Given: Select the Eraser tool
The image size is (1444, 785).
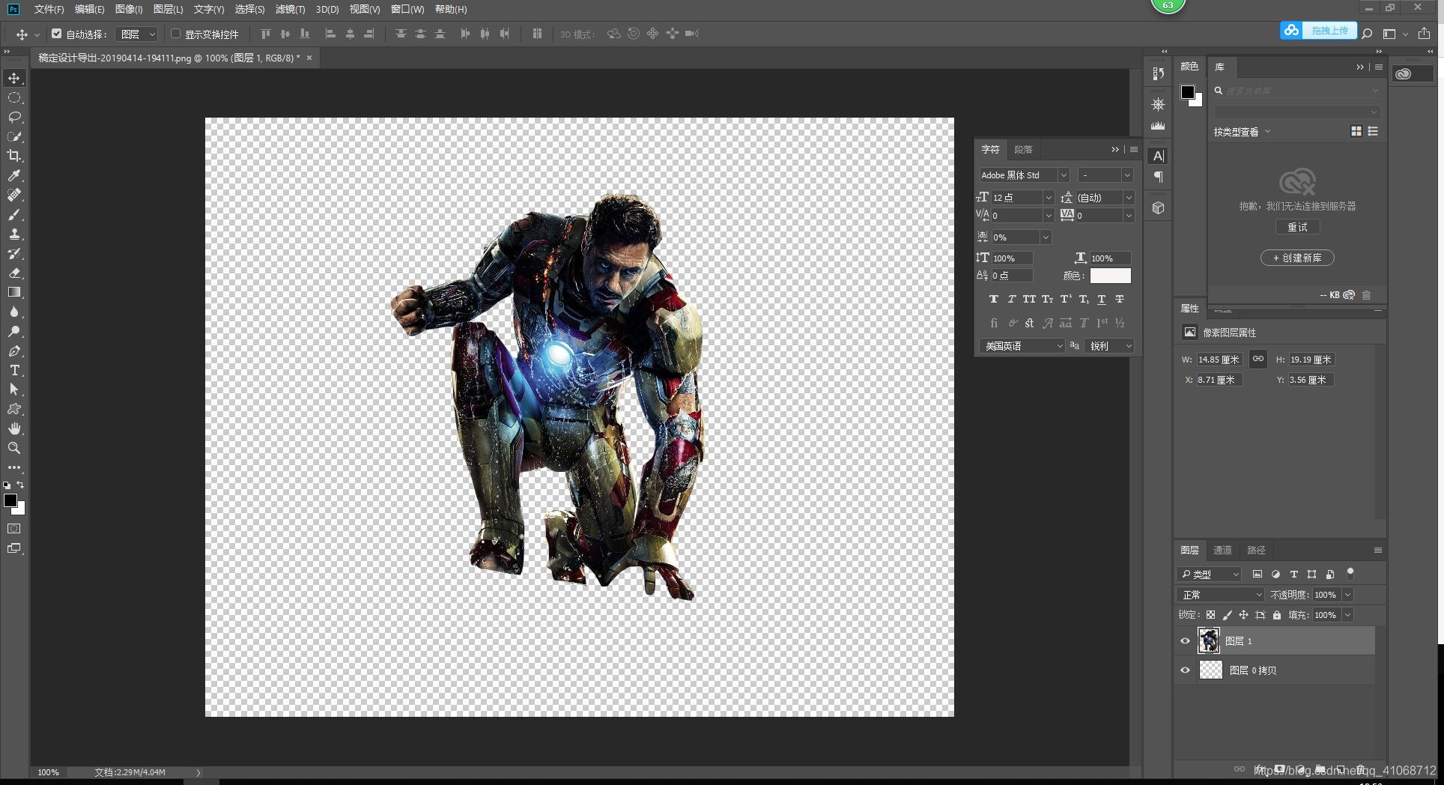Looking at the screenshot, I should 14,273.
